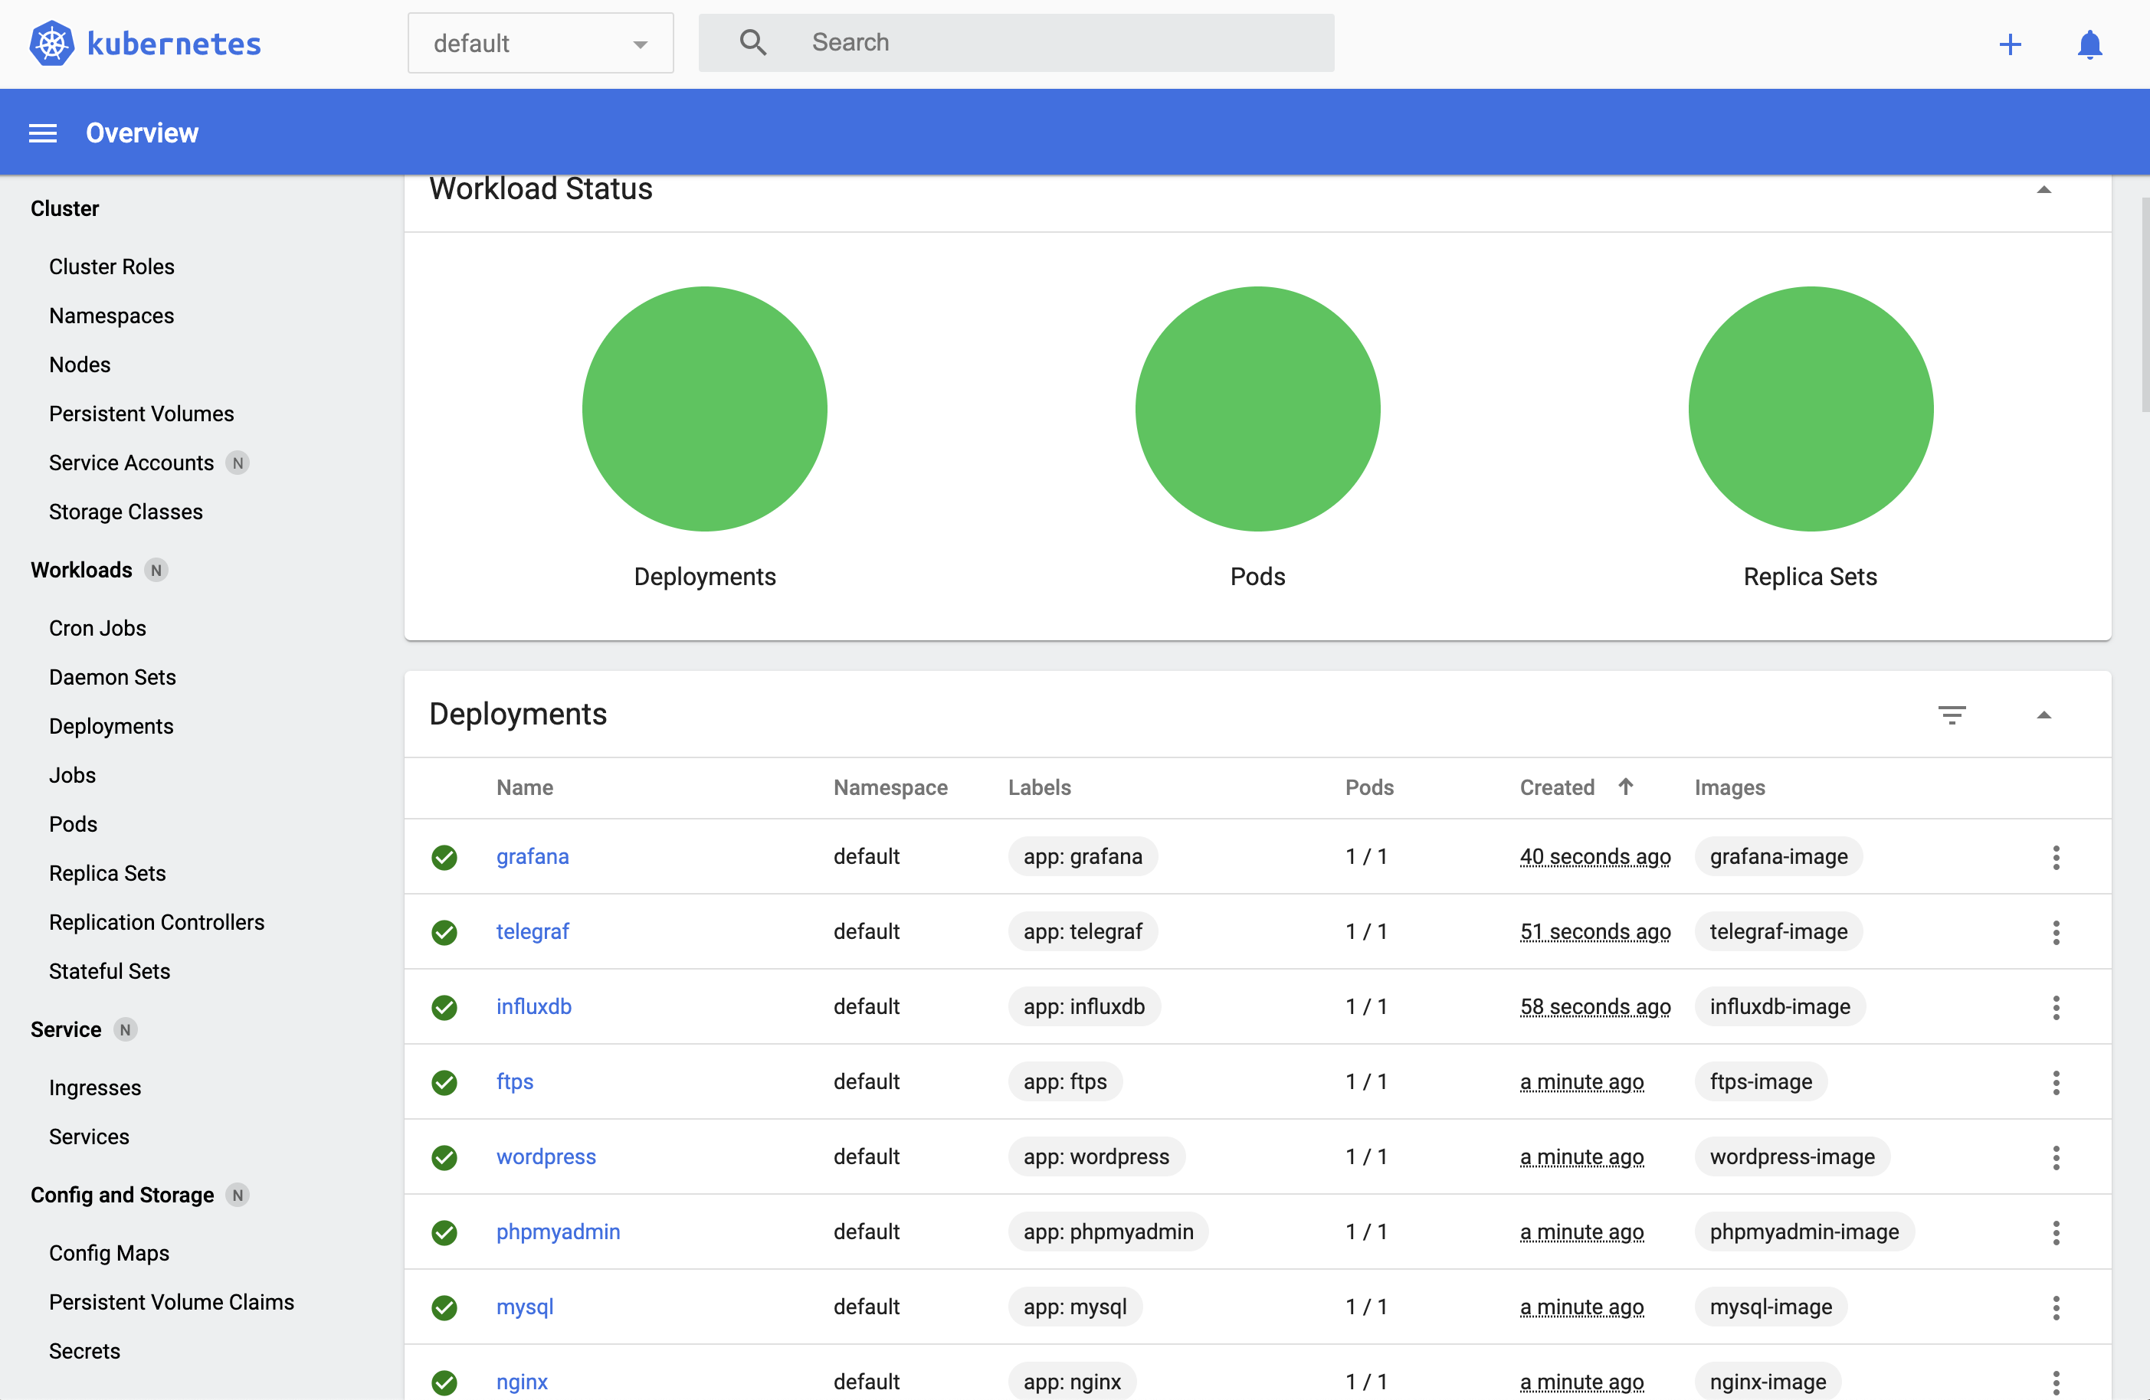Open actions menu for wordpress row
The height and width of the screenshot is (1400, 2150).
(x=2056, y=1157)
